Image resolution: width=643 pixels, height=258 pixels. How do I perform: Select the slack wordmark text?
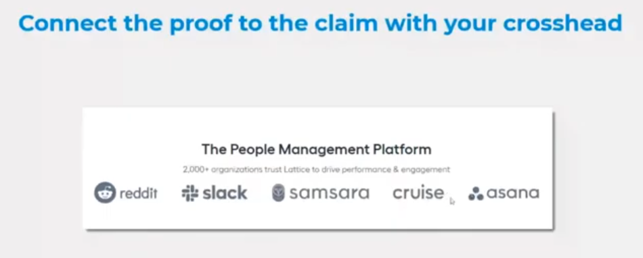click(225, 192)
